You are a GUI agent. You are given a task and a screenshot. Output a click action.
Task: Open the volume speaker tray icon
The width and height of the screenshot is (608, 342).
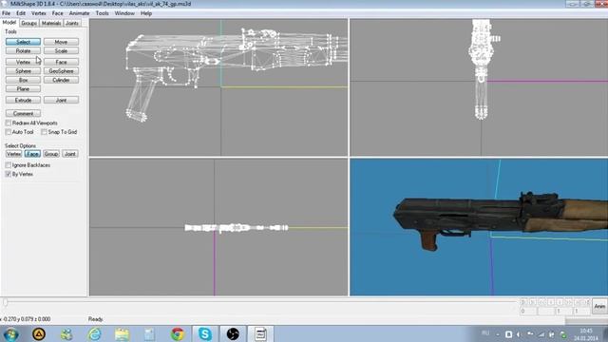tap(519, 334)
